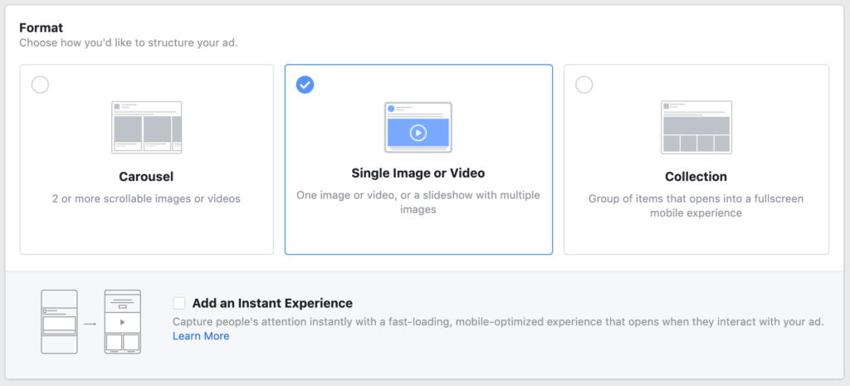Click the Collection format title
850x386 pixels.
click(x=696, y=177)
